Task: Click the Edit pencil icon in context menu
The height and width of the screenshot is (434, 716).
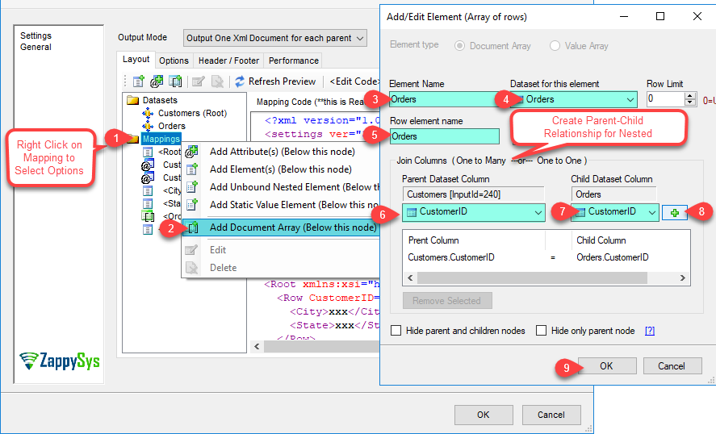Action: click(x=191, y=249)
